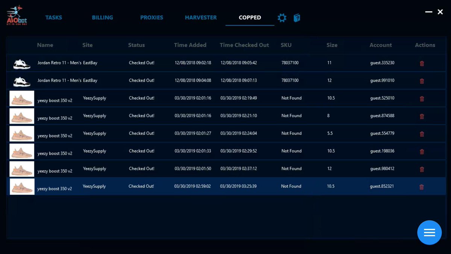Click the Time Checked Out column header
The image size is (451, 254).
(244, 45)
